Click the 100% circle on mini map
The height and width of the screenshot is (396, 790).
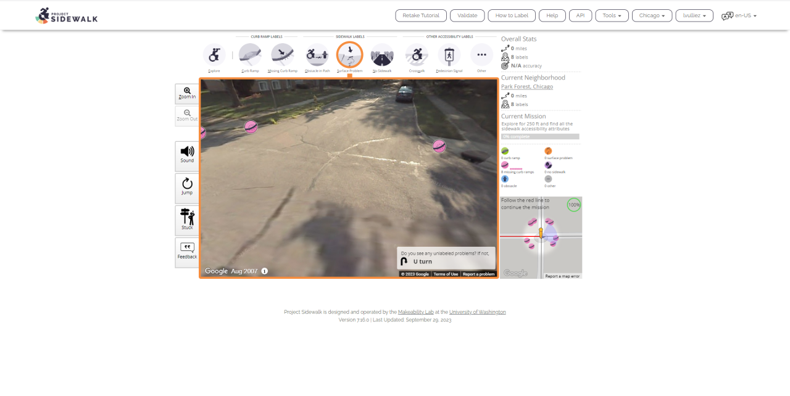[574, 205]
